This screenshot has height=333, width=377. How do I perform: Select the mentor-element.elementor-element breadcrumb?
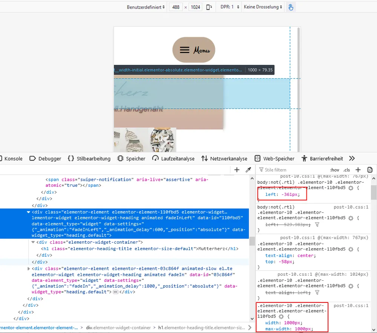pos(39,328)
